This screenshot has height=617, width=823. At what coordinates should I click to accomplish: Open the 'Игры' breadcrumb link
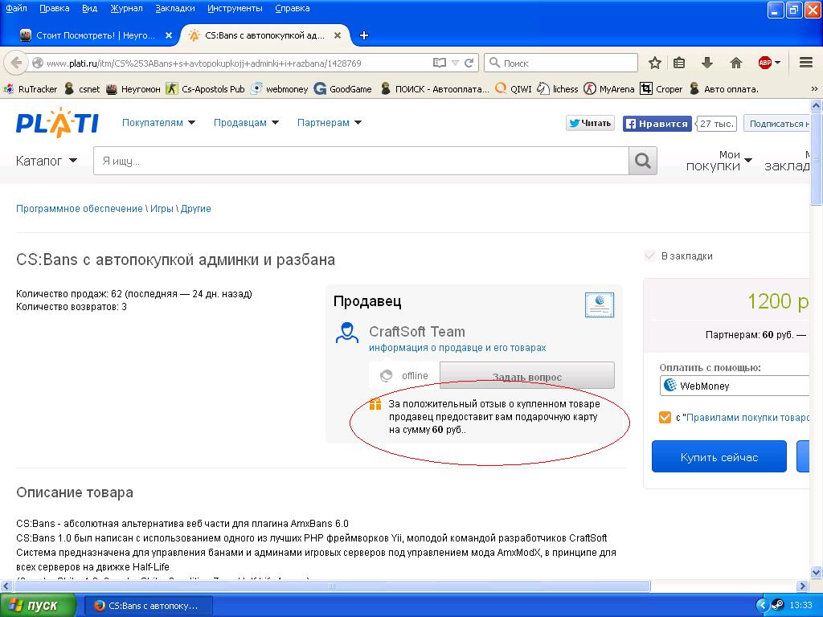(162, 209)
